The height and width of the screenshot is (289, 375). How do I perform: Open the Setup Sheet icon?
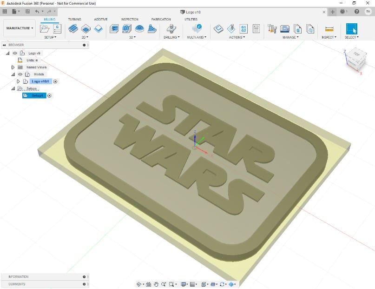[256, 29]
